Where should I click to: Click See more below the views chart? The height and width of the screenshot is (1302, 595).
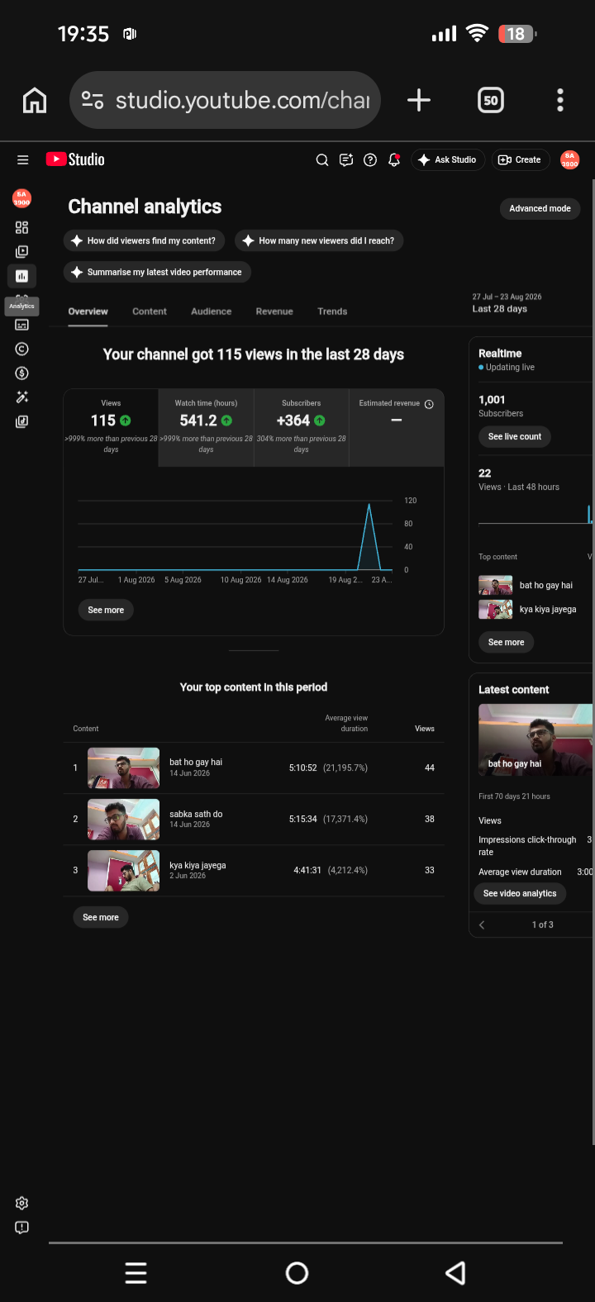[x=106, y=611]
